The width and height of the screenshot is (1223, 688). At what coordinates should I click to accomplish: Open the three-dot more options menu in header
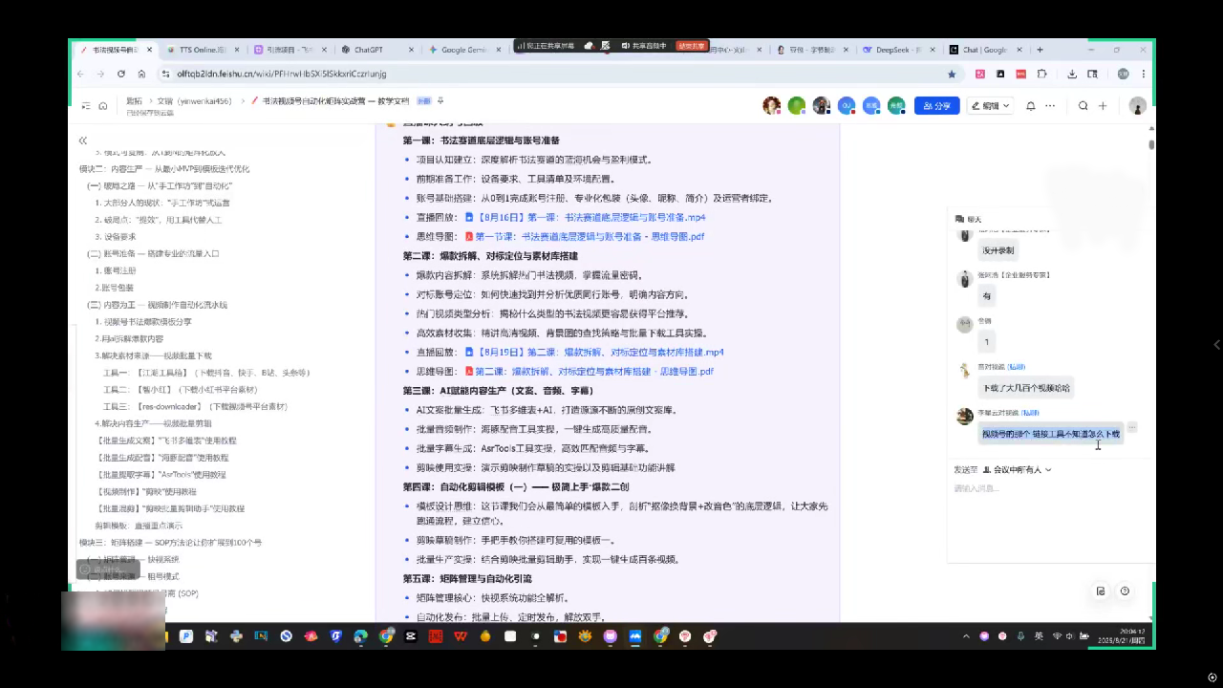pyautogui.click(x=1050, y=106)
